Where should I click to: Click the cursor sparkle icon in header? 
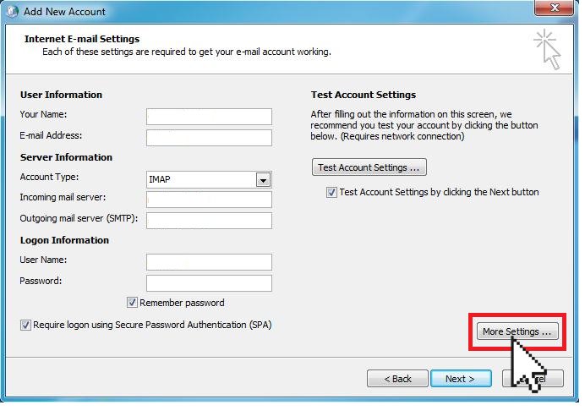click(547, 49)
